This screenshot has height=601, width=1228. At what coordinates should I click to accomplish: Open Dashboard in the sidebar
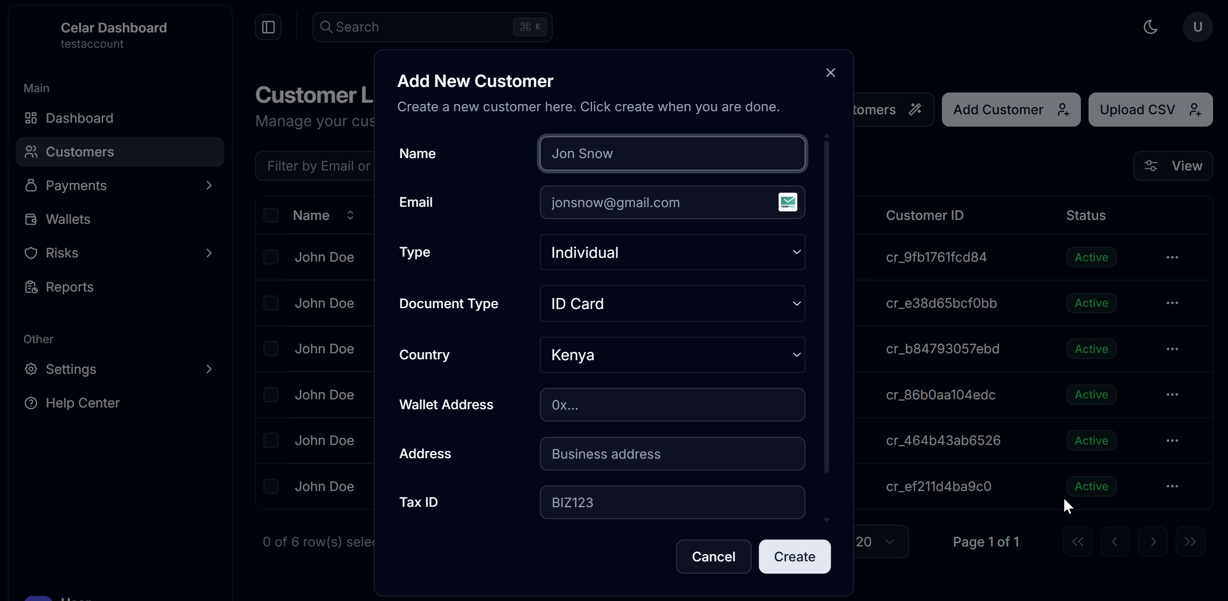(79, 118)
